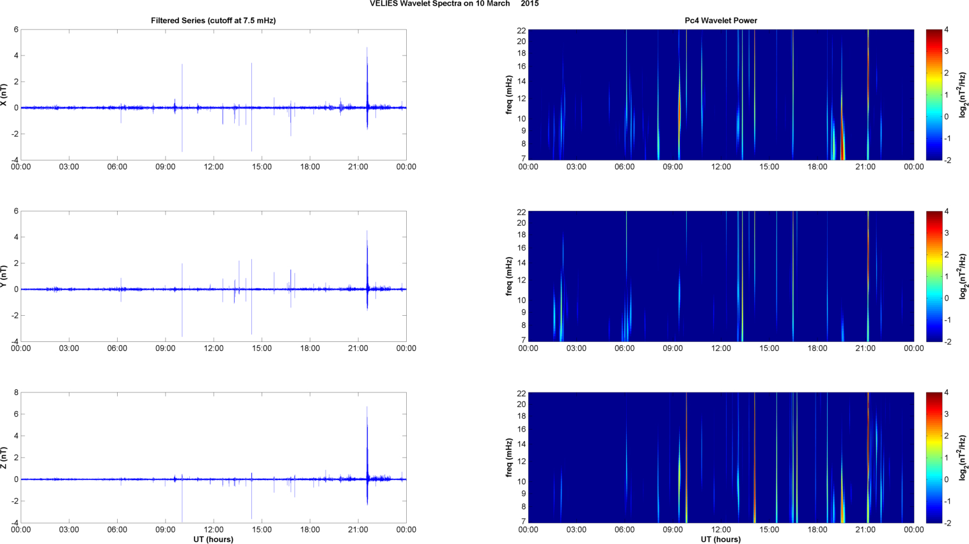Click the '09:00' tick under bottom wavelet plot

673,529
